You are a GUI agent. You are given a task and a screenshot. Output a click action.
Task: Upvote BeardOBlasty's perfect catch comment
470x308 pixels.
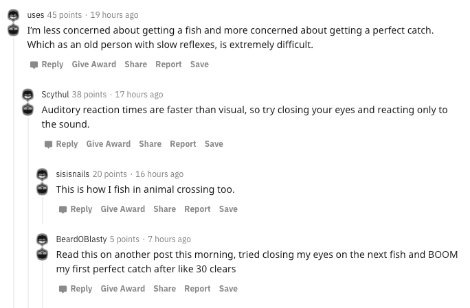pyautogui.click(x=42, y=239)
